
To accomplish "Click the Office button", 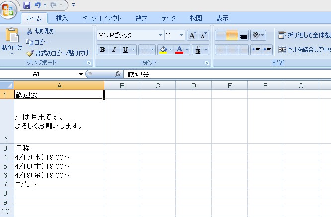I will point(10,10).
